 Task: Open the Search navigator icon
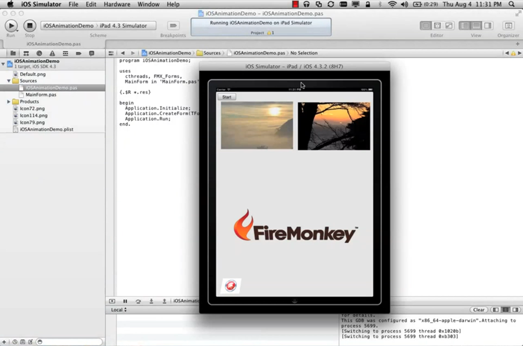39,53
